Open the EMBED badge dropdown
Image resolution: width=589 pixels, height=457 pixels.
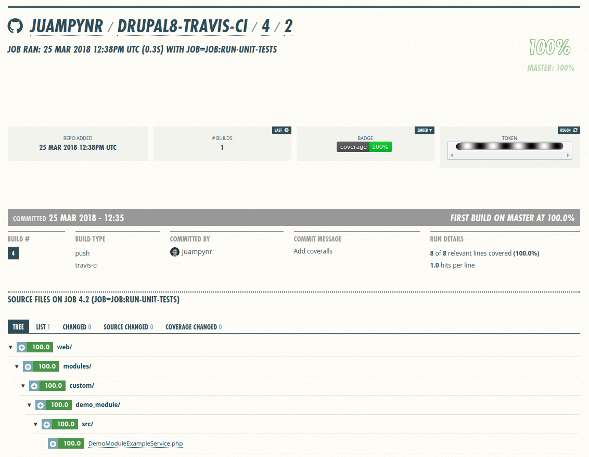tap(425, 130)
